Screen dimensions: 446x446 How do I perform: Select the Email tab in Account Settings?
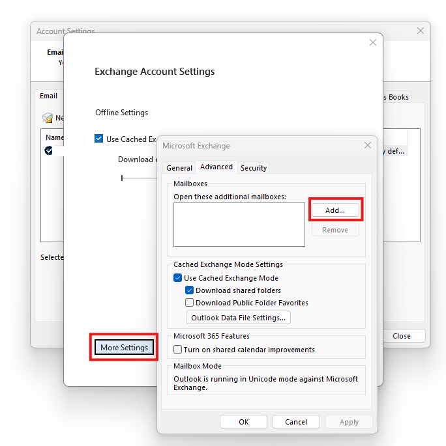click(x=49, y=96)
